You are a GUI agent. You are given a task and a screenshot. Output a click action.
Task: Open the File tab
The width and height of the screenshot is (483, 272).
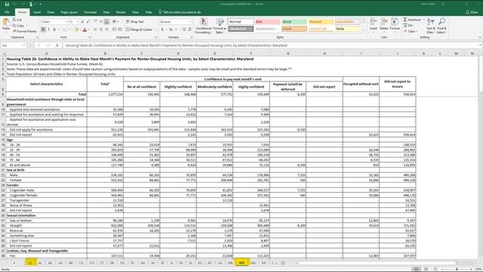coord(7,12)
